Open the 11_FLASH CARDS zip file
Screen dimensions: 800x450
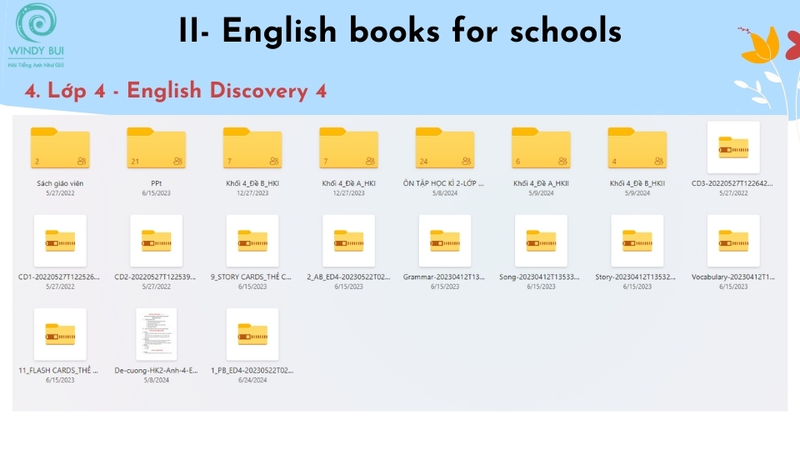60,334
